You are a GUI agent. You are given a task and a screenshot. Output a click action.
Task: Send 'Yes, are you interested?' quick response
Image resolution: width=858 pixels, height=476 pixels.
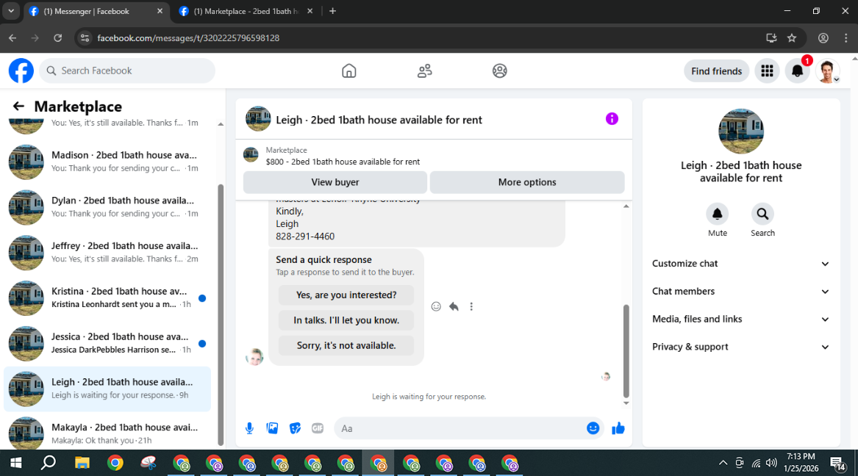(x=346, y=295)
